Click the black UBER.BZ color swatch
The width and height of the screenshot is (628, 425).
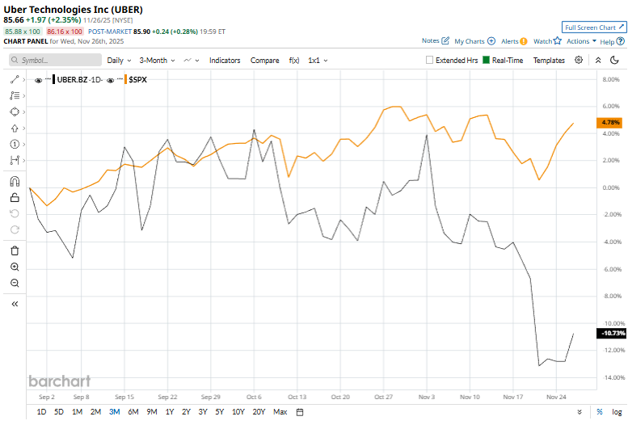[x=54, y=79]
